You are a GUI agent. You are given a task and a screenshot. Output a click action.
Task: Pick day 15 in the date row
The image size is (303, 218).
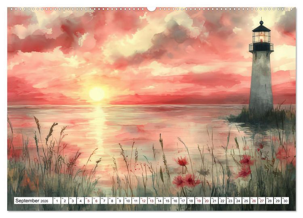coord(167,201)
